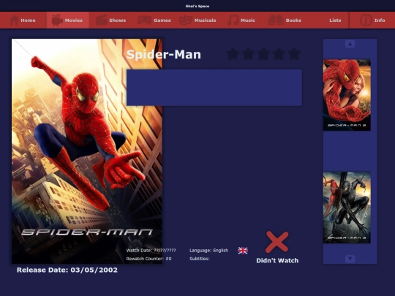The width and height of the screenshot is (395, 296).
Task: Open the Books tab
Action: tap(285, 20)
